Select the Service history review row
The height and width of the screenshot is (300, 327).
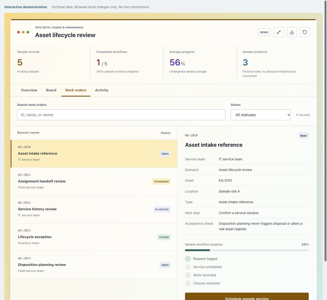point(94,209)
